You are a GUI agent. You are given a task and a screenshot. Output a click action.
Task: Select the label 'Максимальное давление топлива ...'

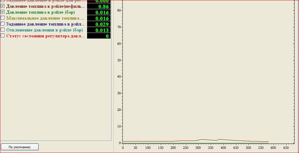point(45,18)
